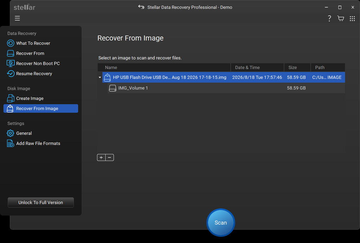The image size is (360, 243).
Task: Click the General settings gear icon
Action: pyautogui.click(x=10, y=133)
